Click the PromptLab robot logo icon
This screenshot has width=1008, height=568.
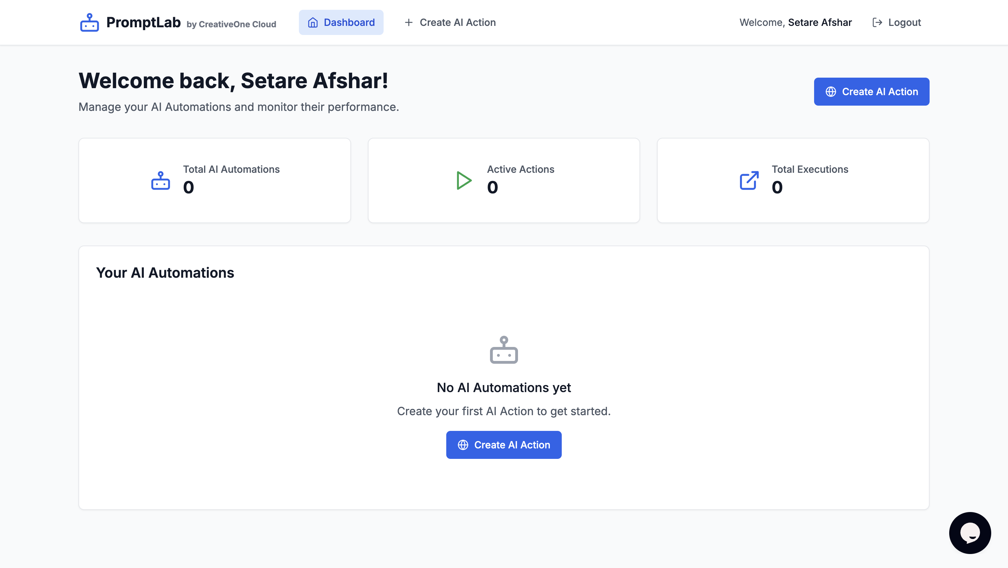pyautogui.click(x=89, y=22)
